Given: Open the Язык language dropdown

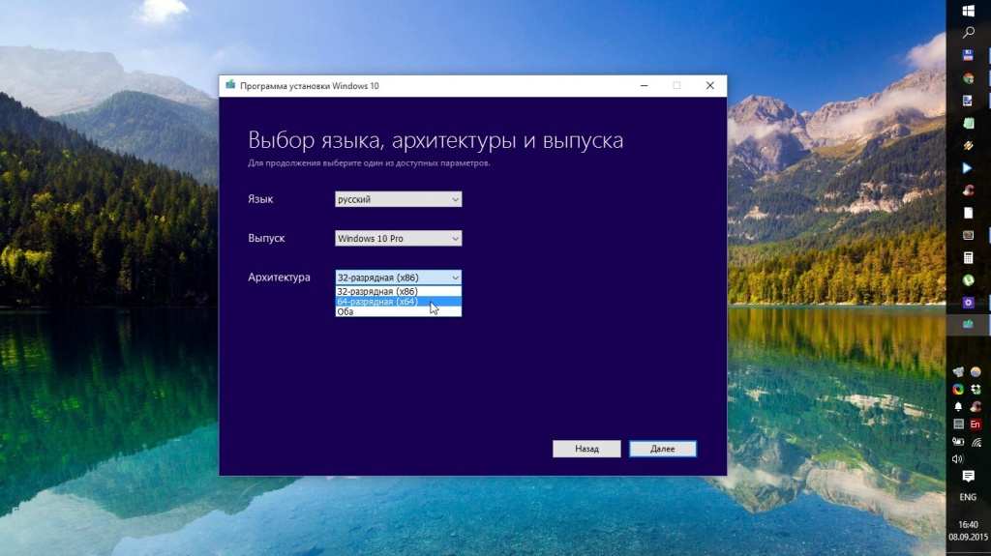Looking at the screenshot, I should (398, 199).
